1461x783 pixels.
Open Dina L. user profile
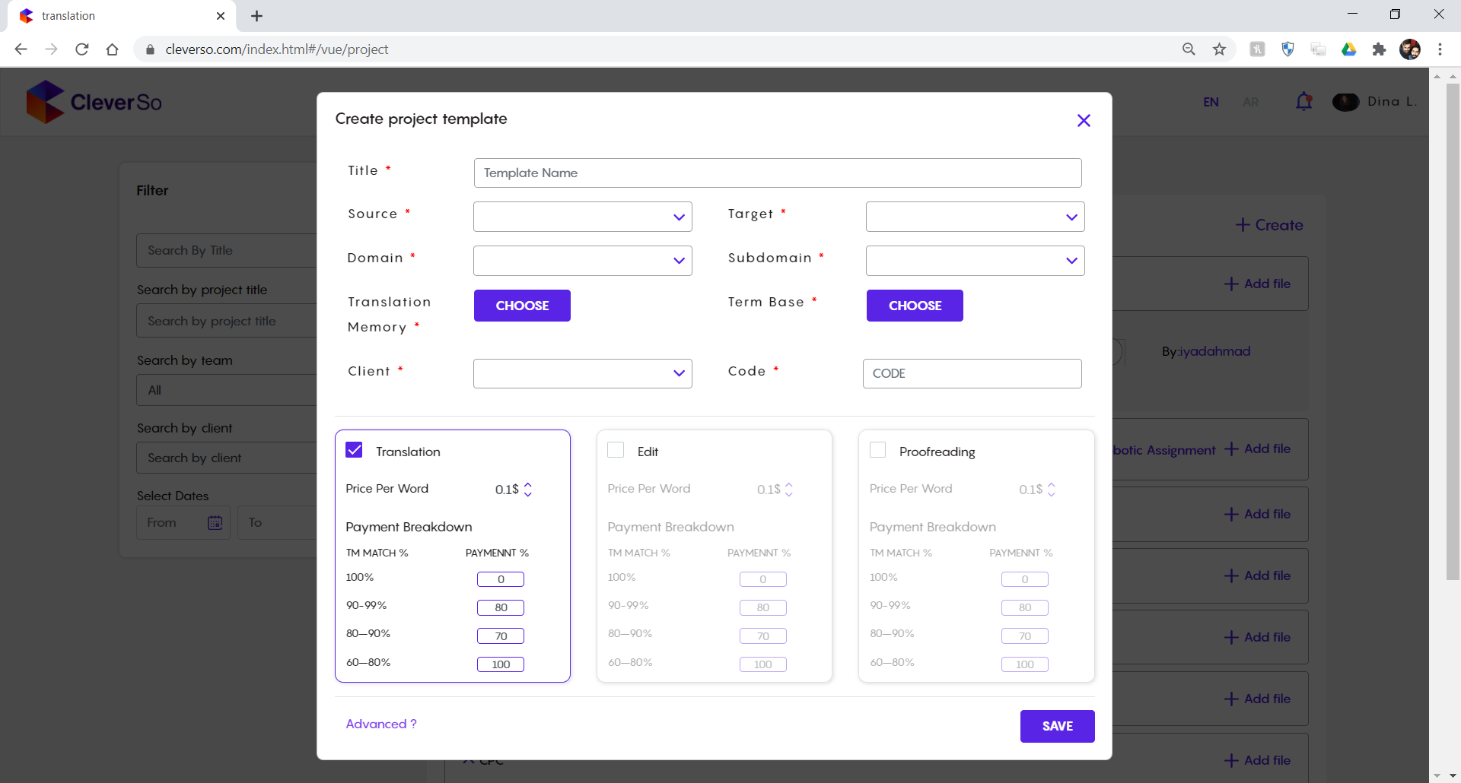point(1375,101)
